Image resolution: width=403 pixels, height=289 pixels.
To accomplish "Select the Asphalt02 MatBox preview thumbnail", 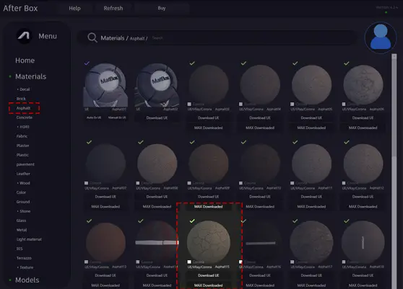I will point(157,85).
